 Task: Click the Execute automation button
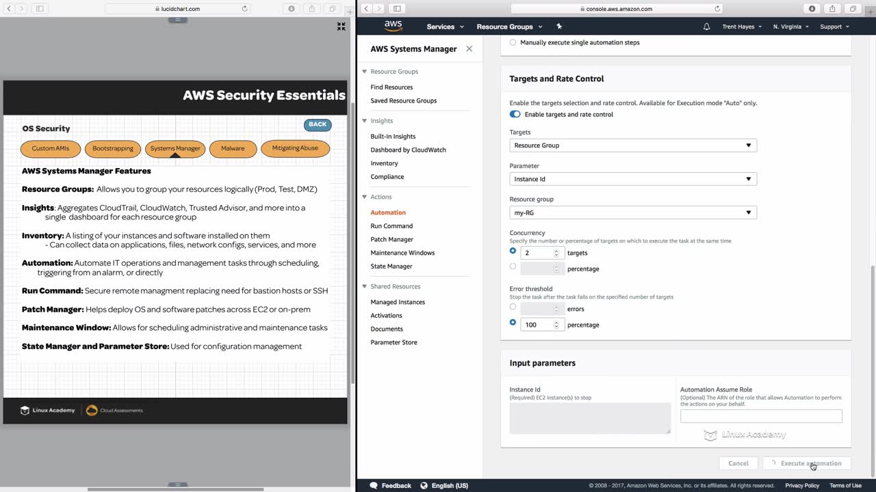(x=807, y=463)
